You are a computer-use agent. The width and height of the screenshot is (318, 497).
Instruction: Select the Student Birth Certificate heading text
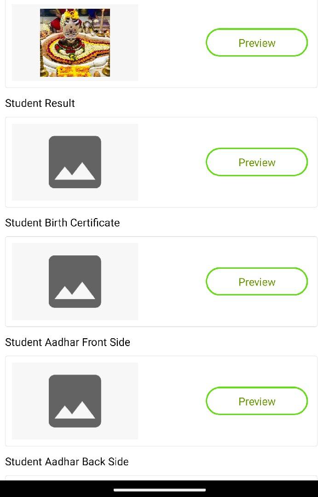[63, 223]
